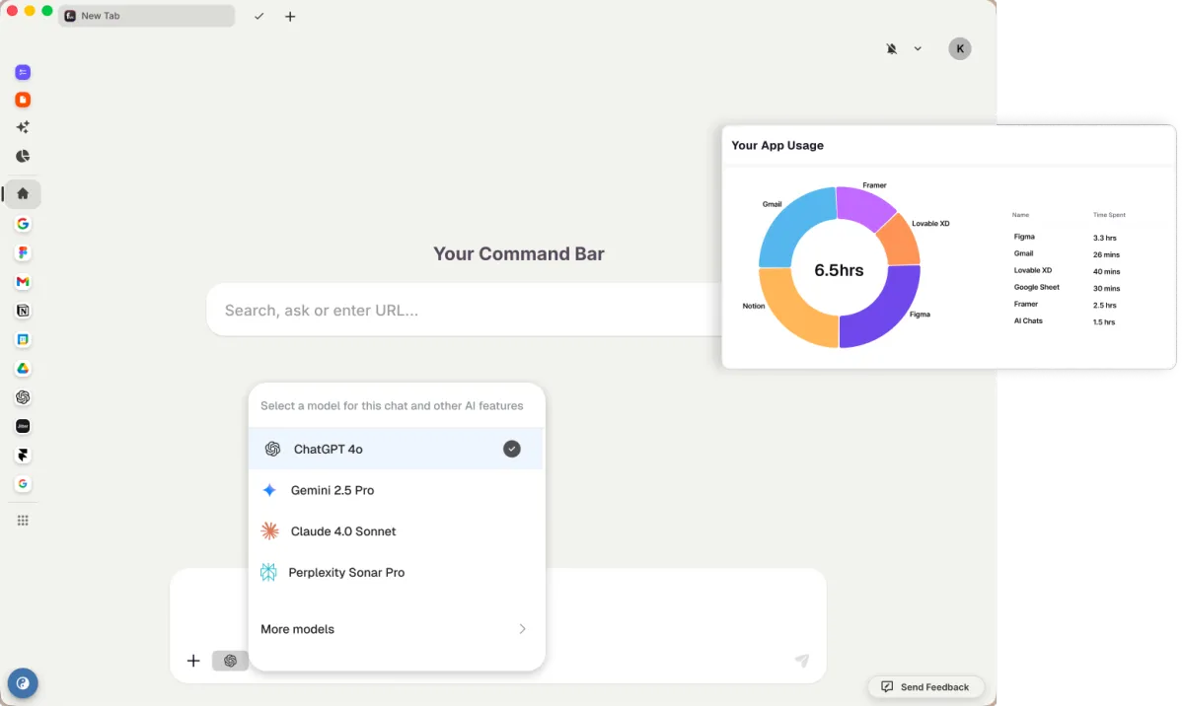This screenshot has width=1184, height=706.
Task: Click the plus attach icon in chat box
Action: [193, 661]
